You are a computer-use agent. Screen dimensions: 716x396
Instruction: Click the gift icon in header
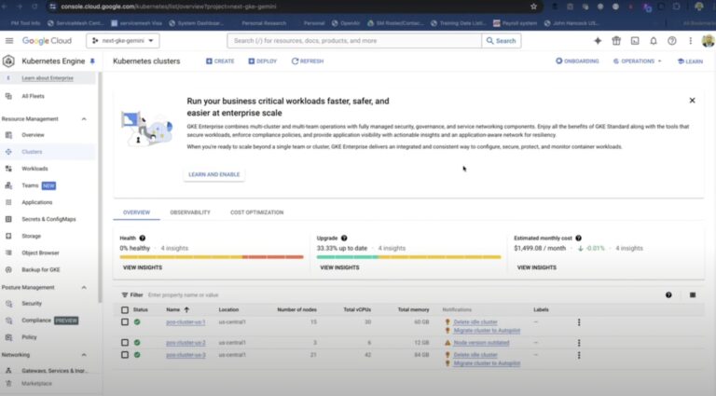click(x=616, y=41)
